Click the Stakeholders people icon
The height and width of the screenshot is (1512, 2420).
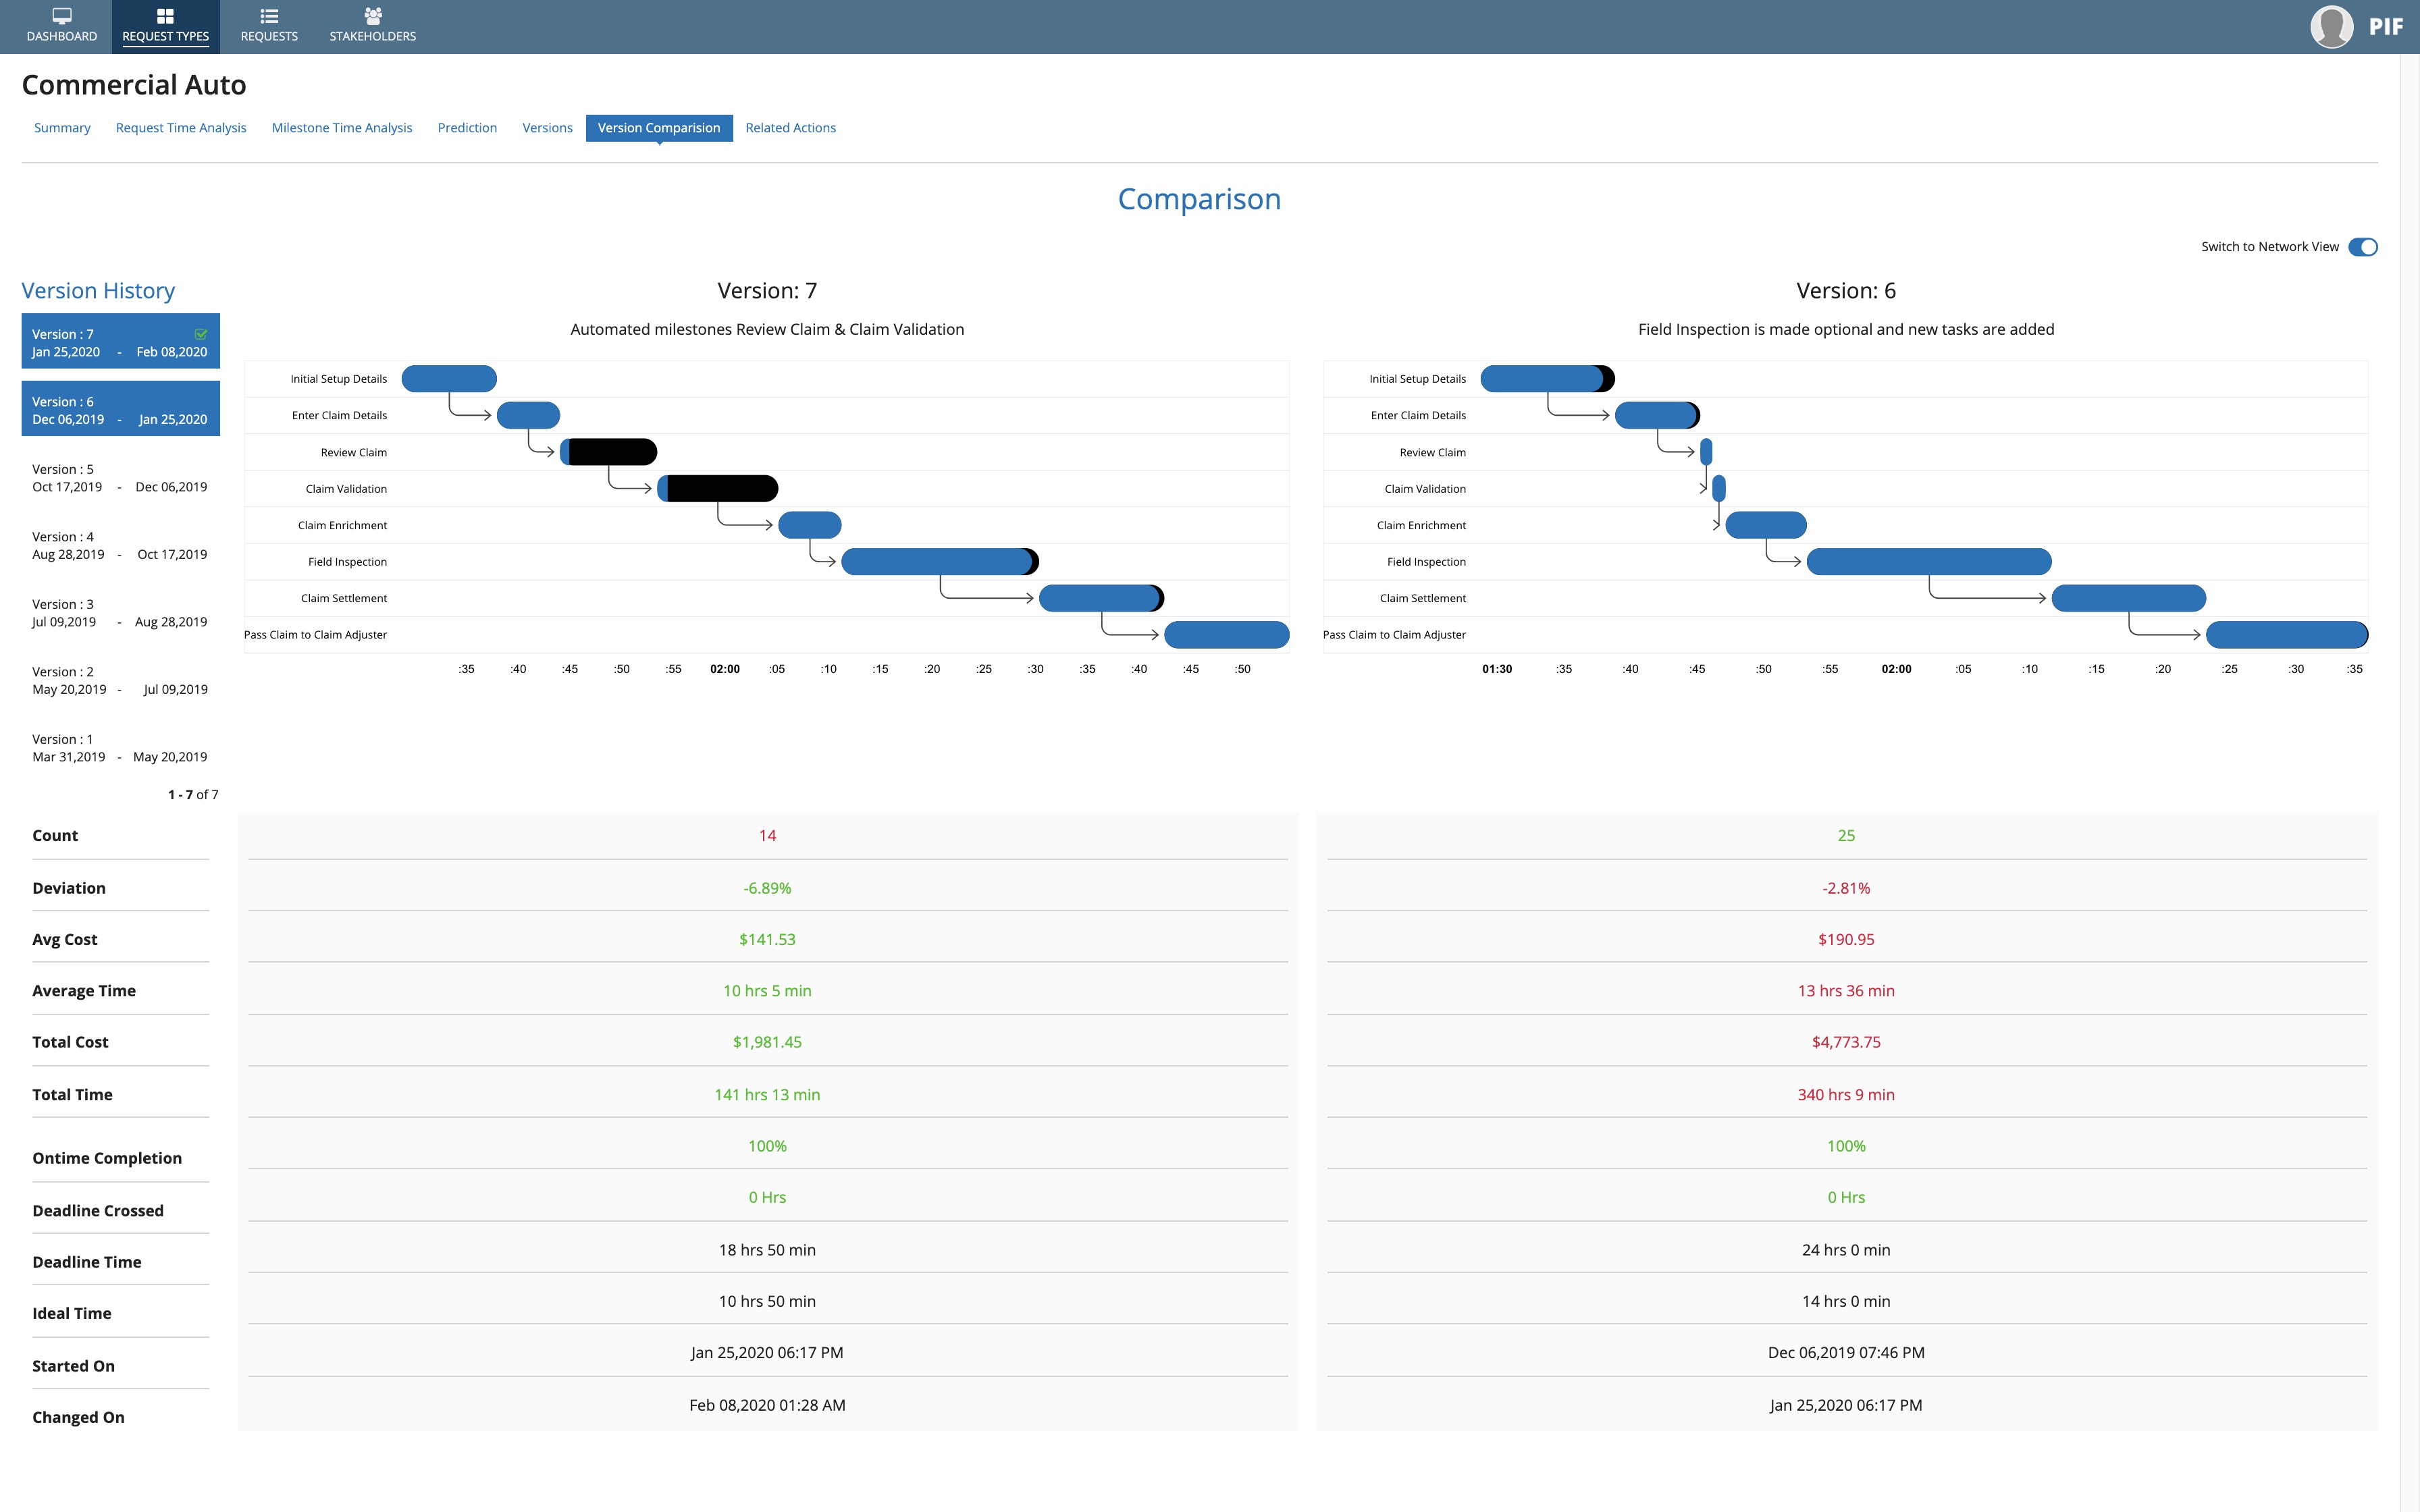pyautogui.click(x=371, y=16)
